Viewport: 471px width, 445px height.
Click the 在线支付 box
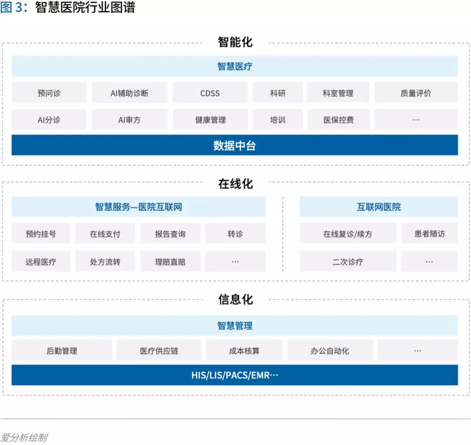point(105,233)
